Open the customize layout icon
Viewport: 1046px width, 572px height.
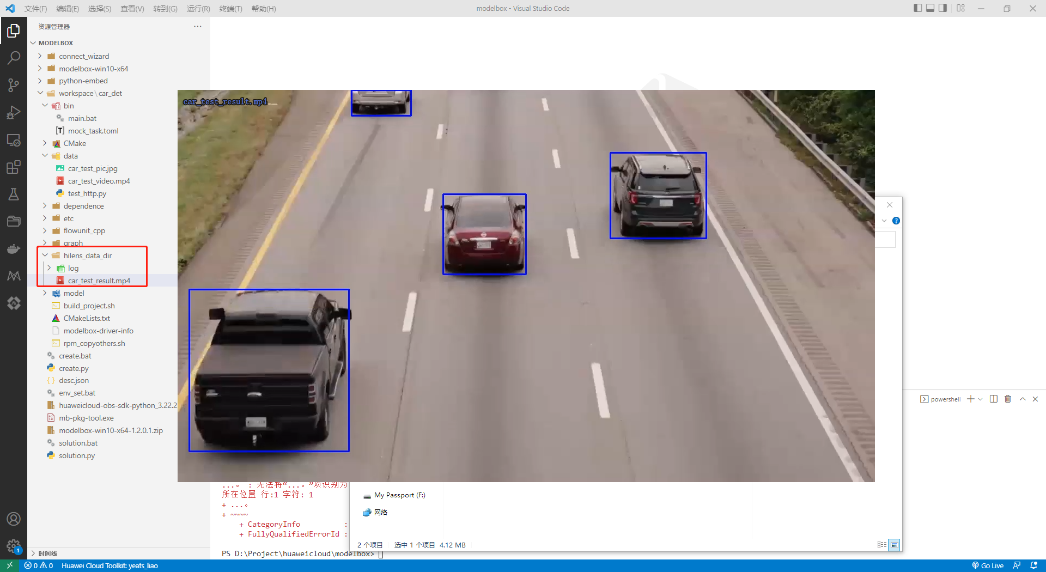click(961, 8)
